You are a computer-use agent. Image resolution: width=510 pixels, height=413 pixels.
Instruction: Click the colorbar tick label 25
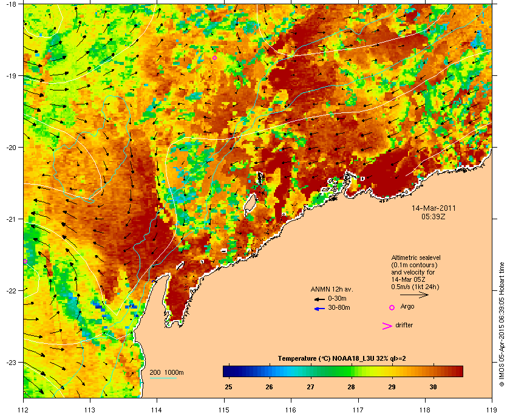[x=229, y=387]
